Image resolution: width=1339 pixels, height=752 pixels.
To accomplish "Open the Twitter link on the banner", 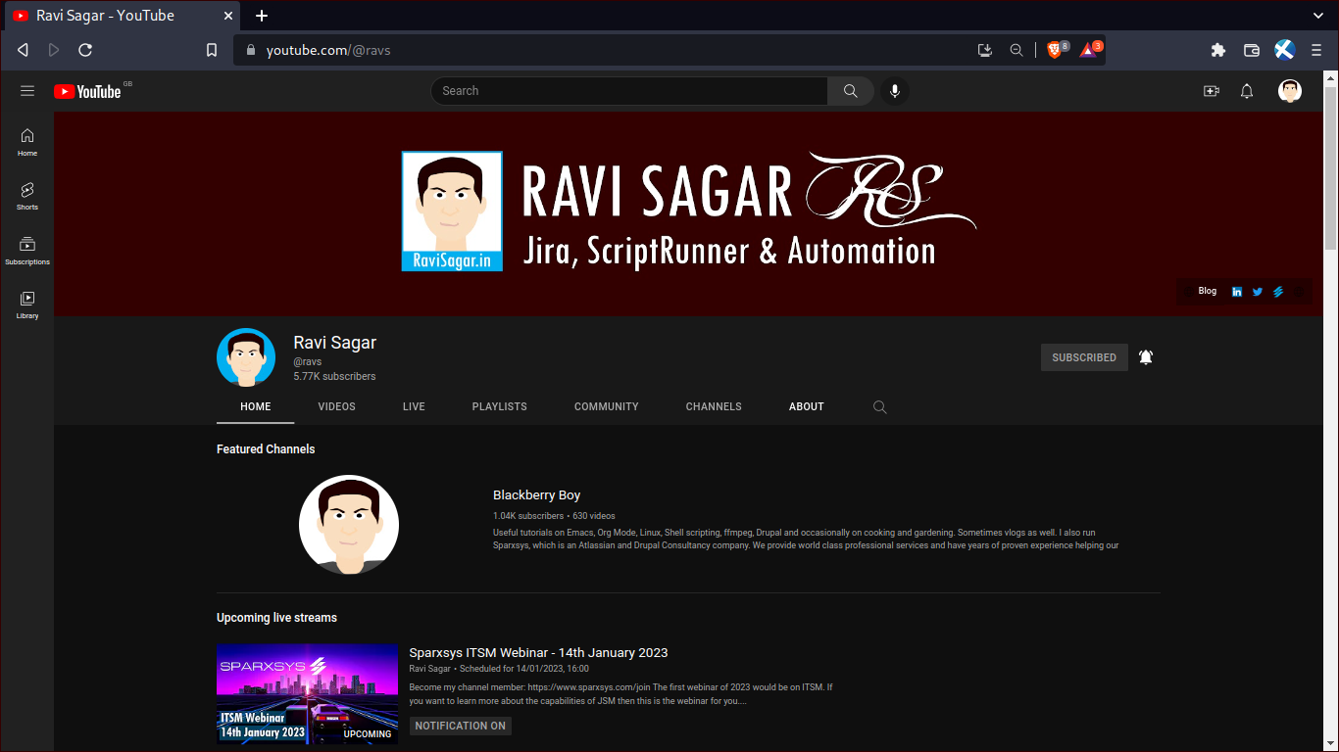I will coord(1258,292).
